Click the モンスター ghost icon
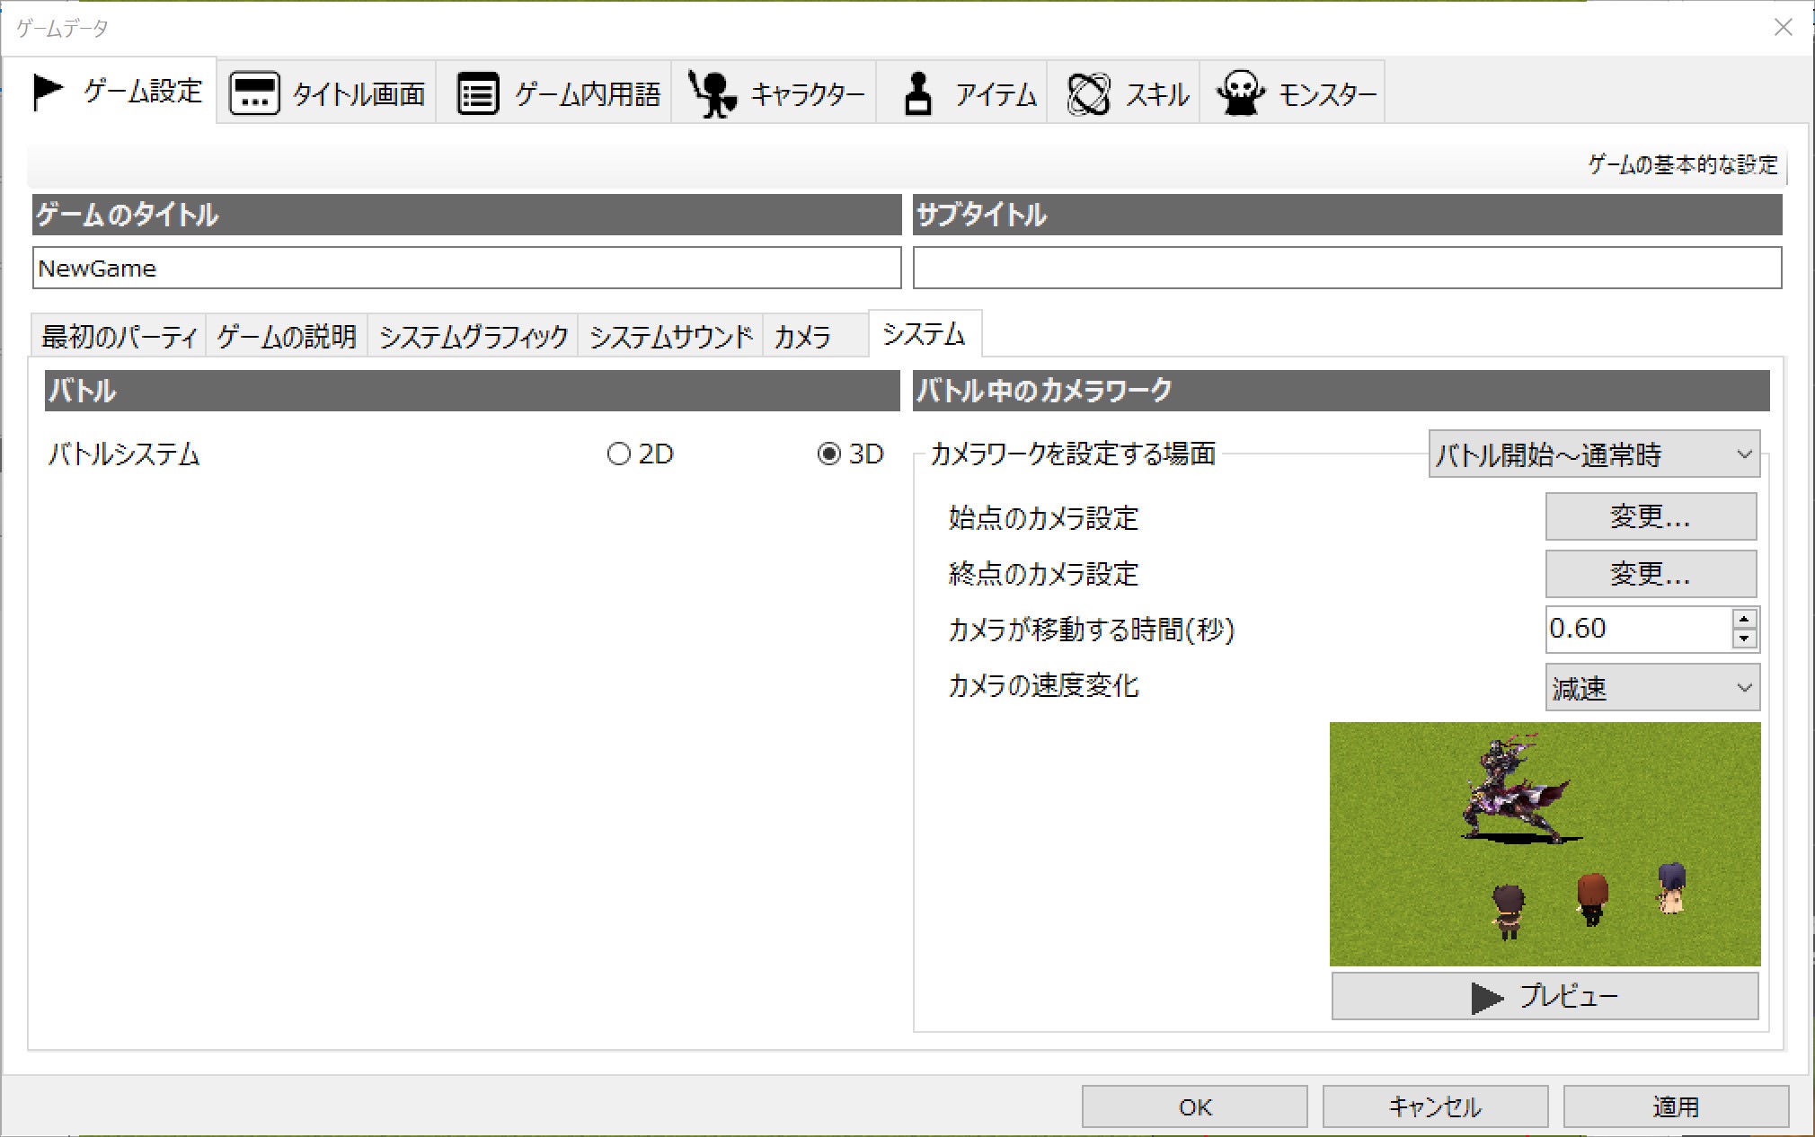The height and width of the screenshot is (1137, 1815). click(x=1241, y=93)
